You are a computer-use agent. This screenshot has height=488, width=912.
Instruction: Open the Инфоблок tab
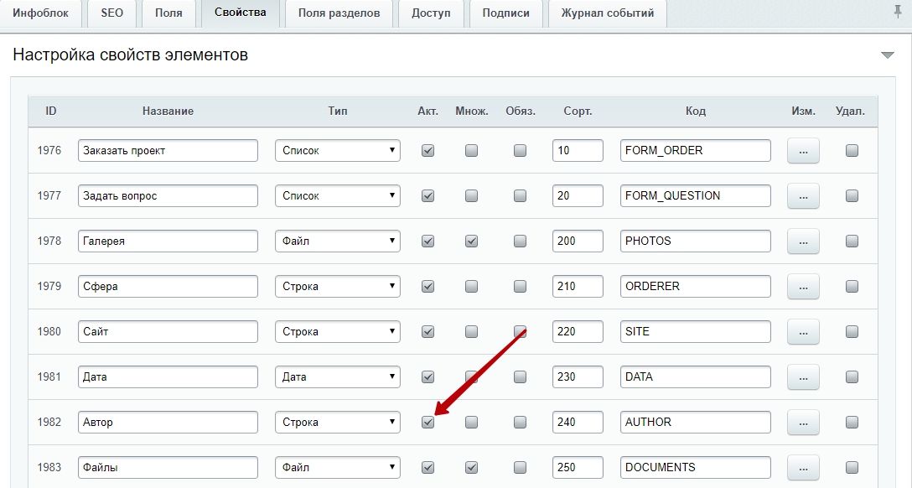(41, 13)
